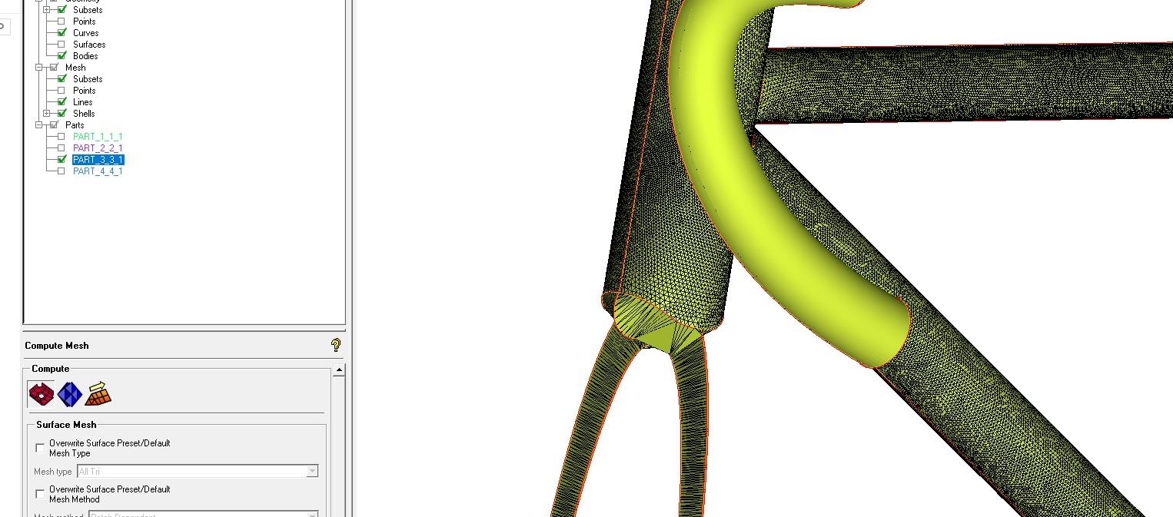Select the orange Prism Mesh icon
This screenshot has height=517, width=1173.
98,393
